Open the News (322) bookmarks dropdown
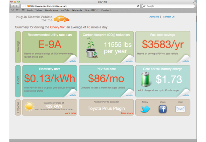This screenshot has height=142, width=206. tap(91, 10)
